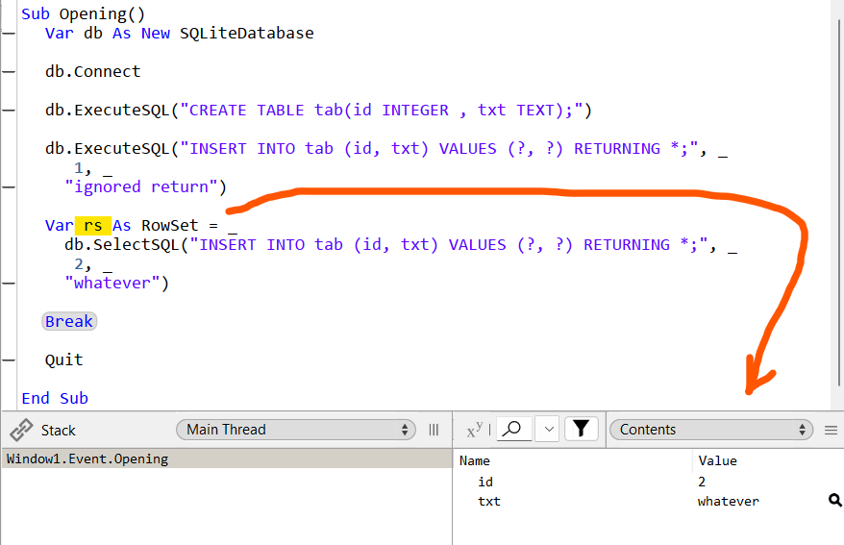Toggle breakpoint on the CREATE TABLE line
The image size is (844, 545).
pyautogui.click(x=9, y=111)
